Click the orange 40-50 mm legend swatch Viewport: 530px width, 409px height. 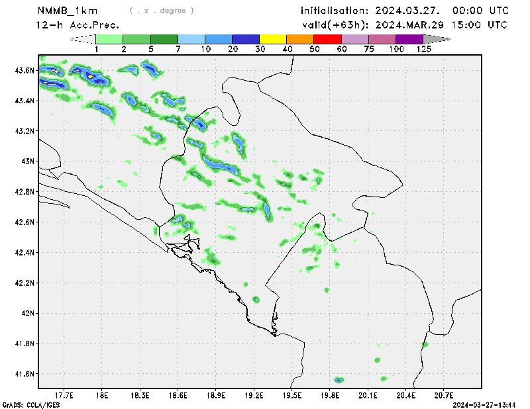[301, 39]
